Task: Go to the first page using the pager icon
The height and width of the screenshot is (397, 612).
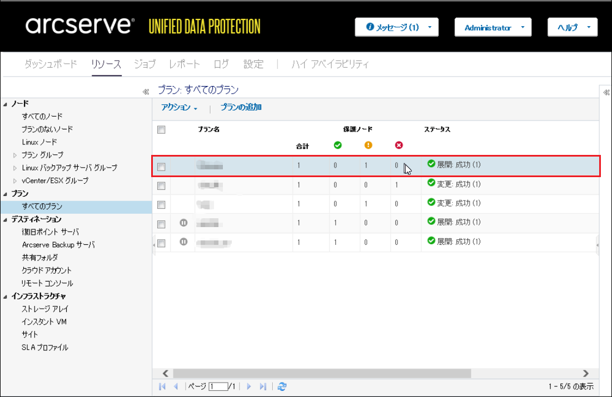Action: click(162, 386)
